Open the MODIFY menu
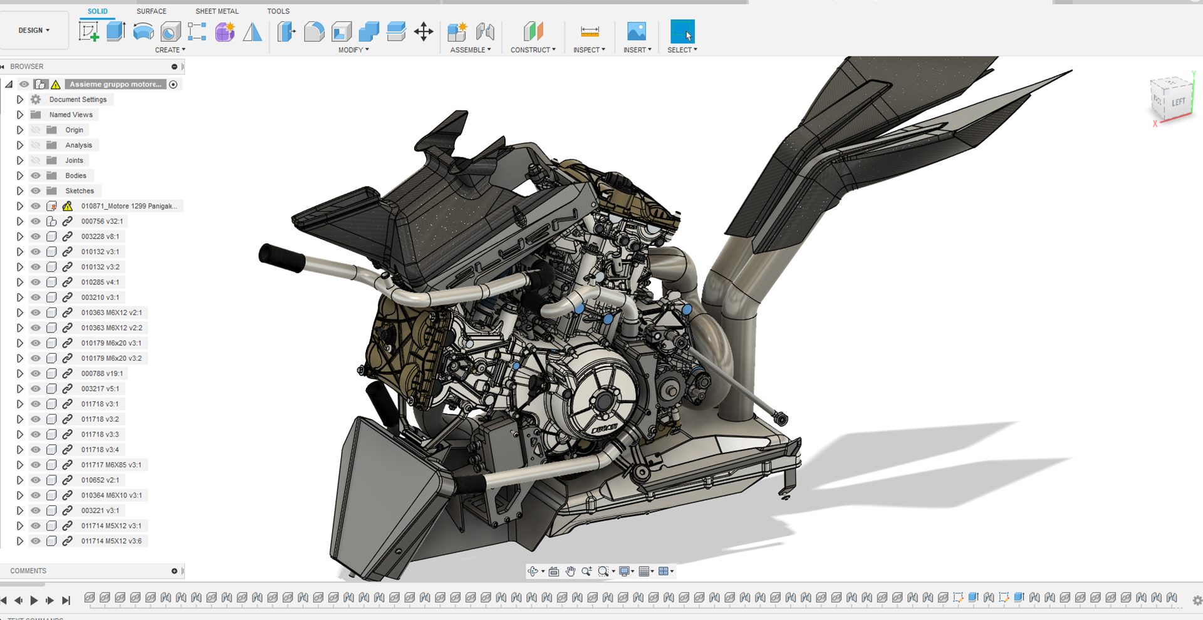Image resolution: width=1203 pixels, height=620 pixels. (353, 50)
